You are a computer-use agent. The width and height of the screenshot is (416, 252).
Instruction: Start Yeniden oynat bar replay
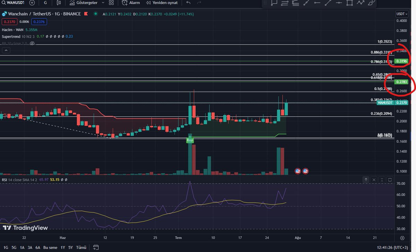click(x=162, y=3)
